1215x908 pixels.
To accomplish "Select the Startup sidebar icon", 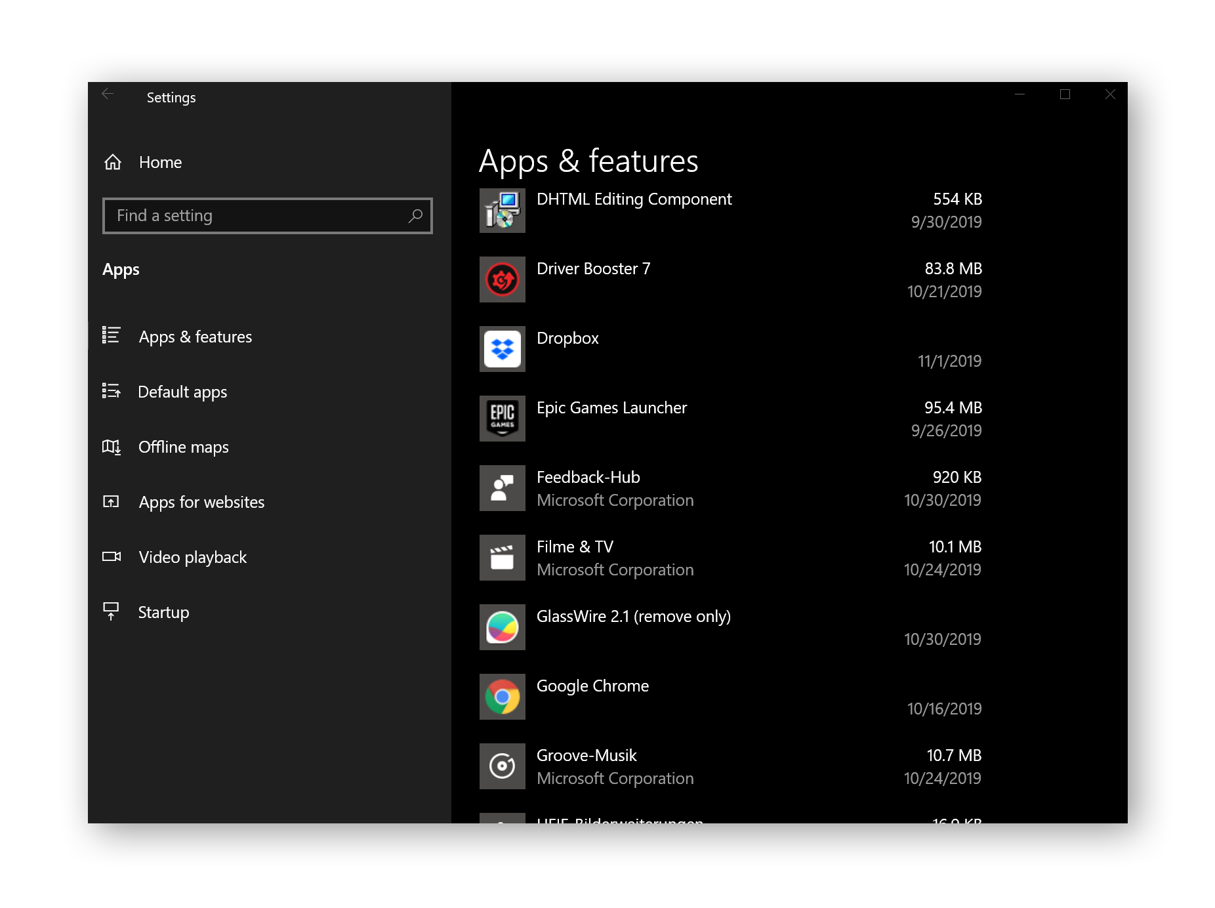I will coord(112,611).
